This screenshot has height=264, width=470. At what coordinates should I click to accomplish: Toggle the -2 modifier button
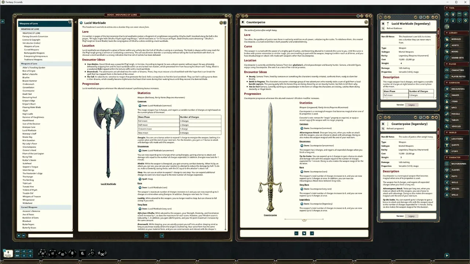[x=24, y=256]
